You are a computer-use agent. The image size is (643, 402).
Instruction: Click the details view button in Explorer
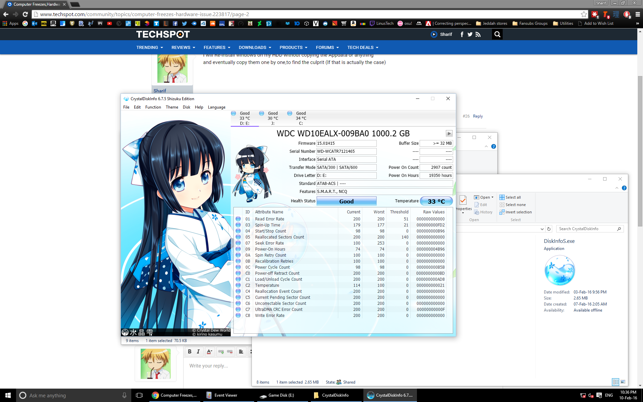coord(616,382)
